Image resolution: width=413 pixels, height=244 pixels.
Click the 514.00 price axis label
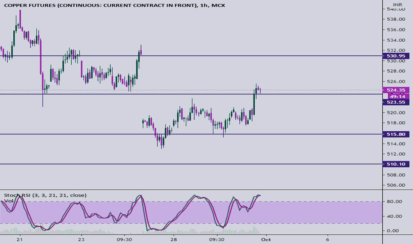click(396, 144)
